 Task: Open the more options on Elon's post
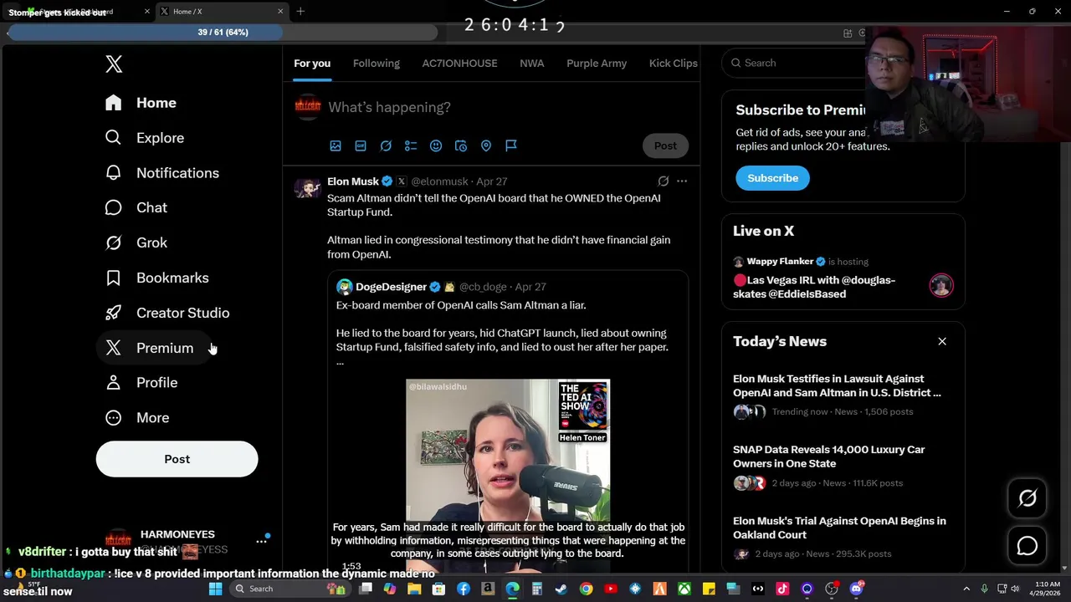pos(682,181)
